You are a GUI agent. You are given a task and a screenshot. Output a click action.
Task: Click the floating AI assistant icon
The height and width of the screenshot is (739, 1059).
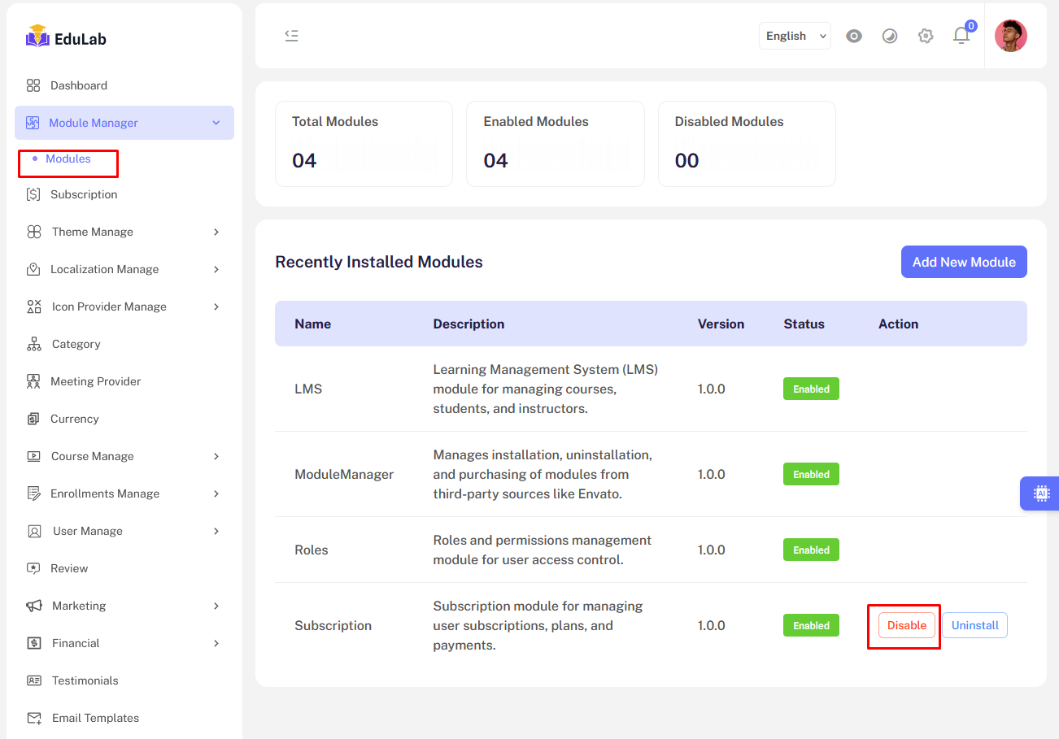click(x=1041, y=493)
